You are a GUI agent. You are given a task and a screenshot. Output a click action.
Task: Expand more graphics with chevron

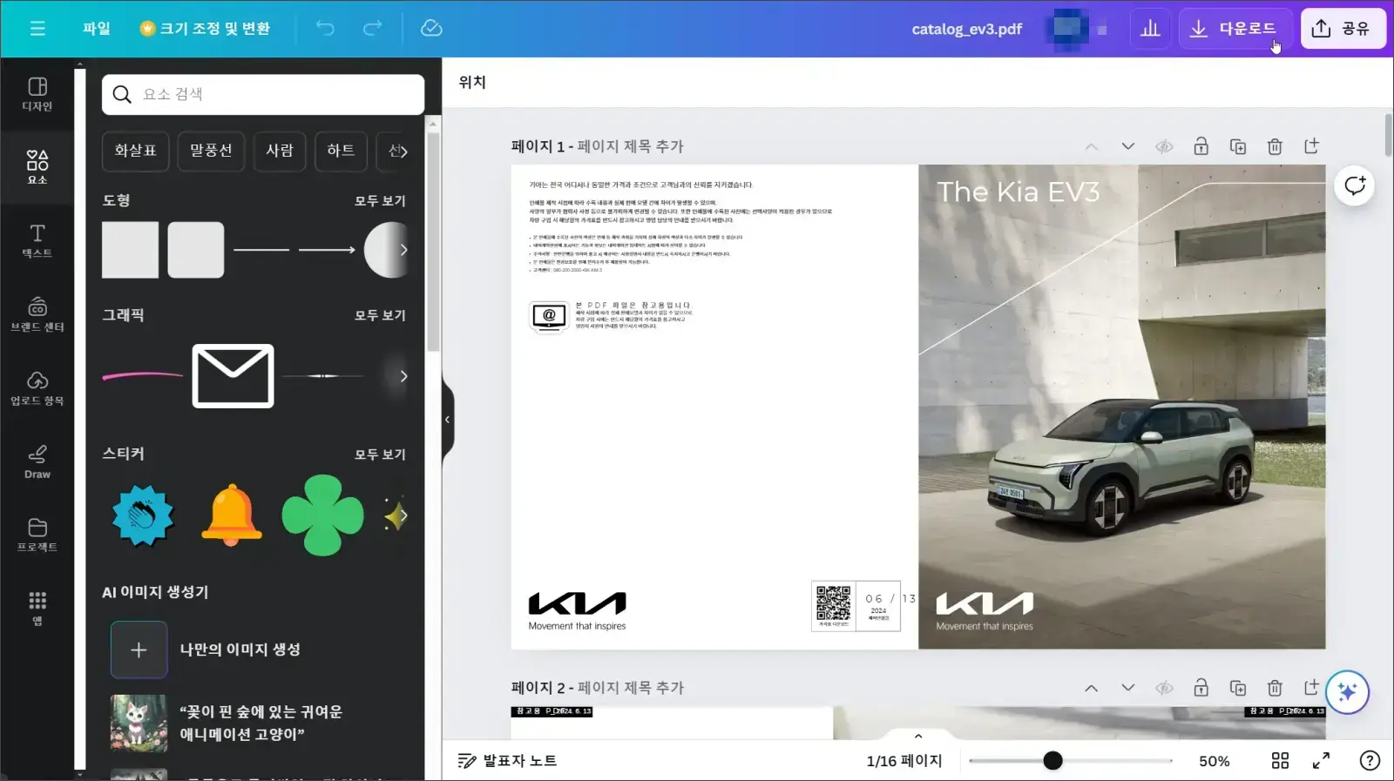[403, 376]
